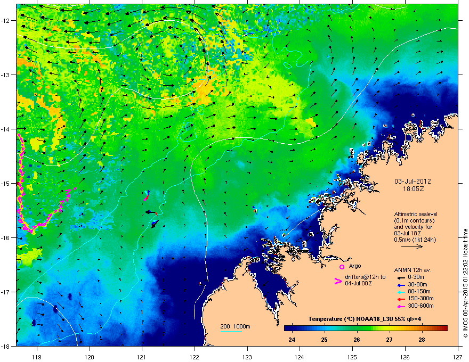Click the temperature color bar near 26
The height and width of the screenshot is (362, 469).
tap(357, 328)
